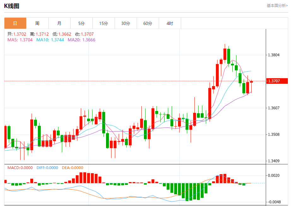Click the K线图 heading
Viewport: 291px width, 206px height.
point(12,6)
